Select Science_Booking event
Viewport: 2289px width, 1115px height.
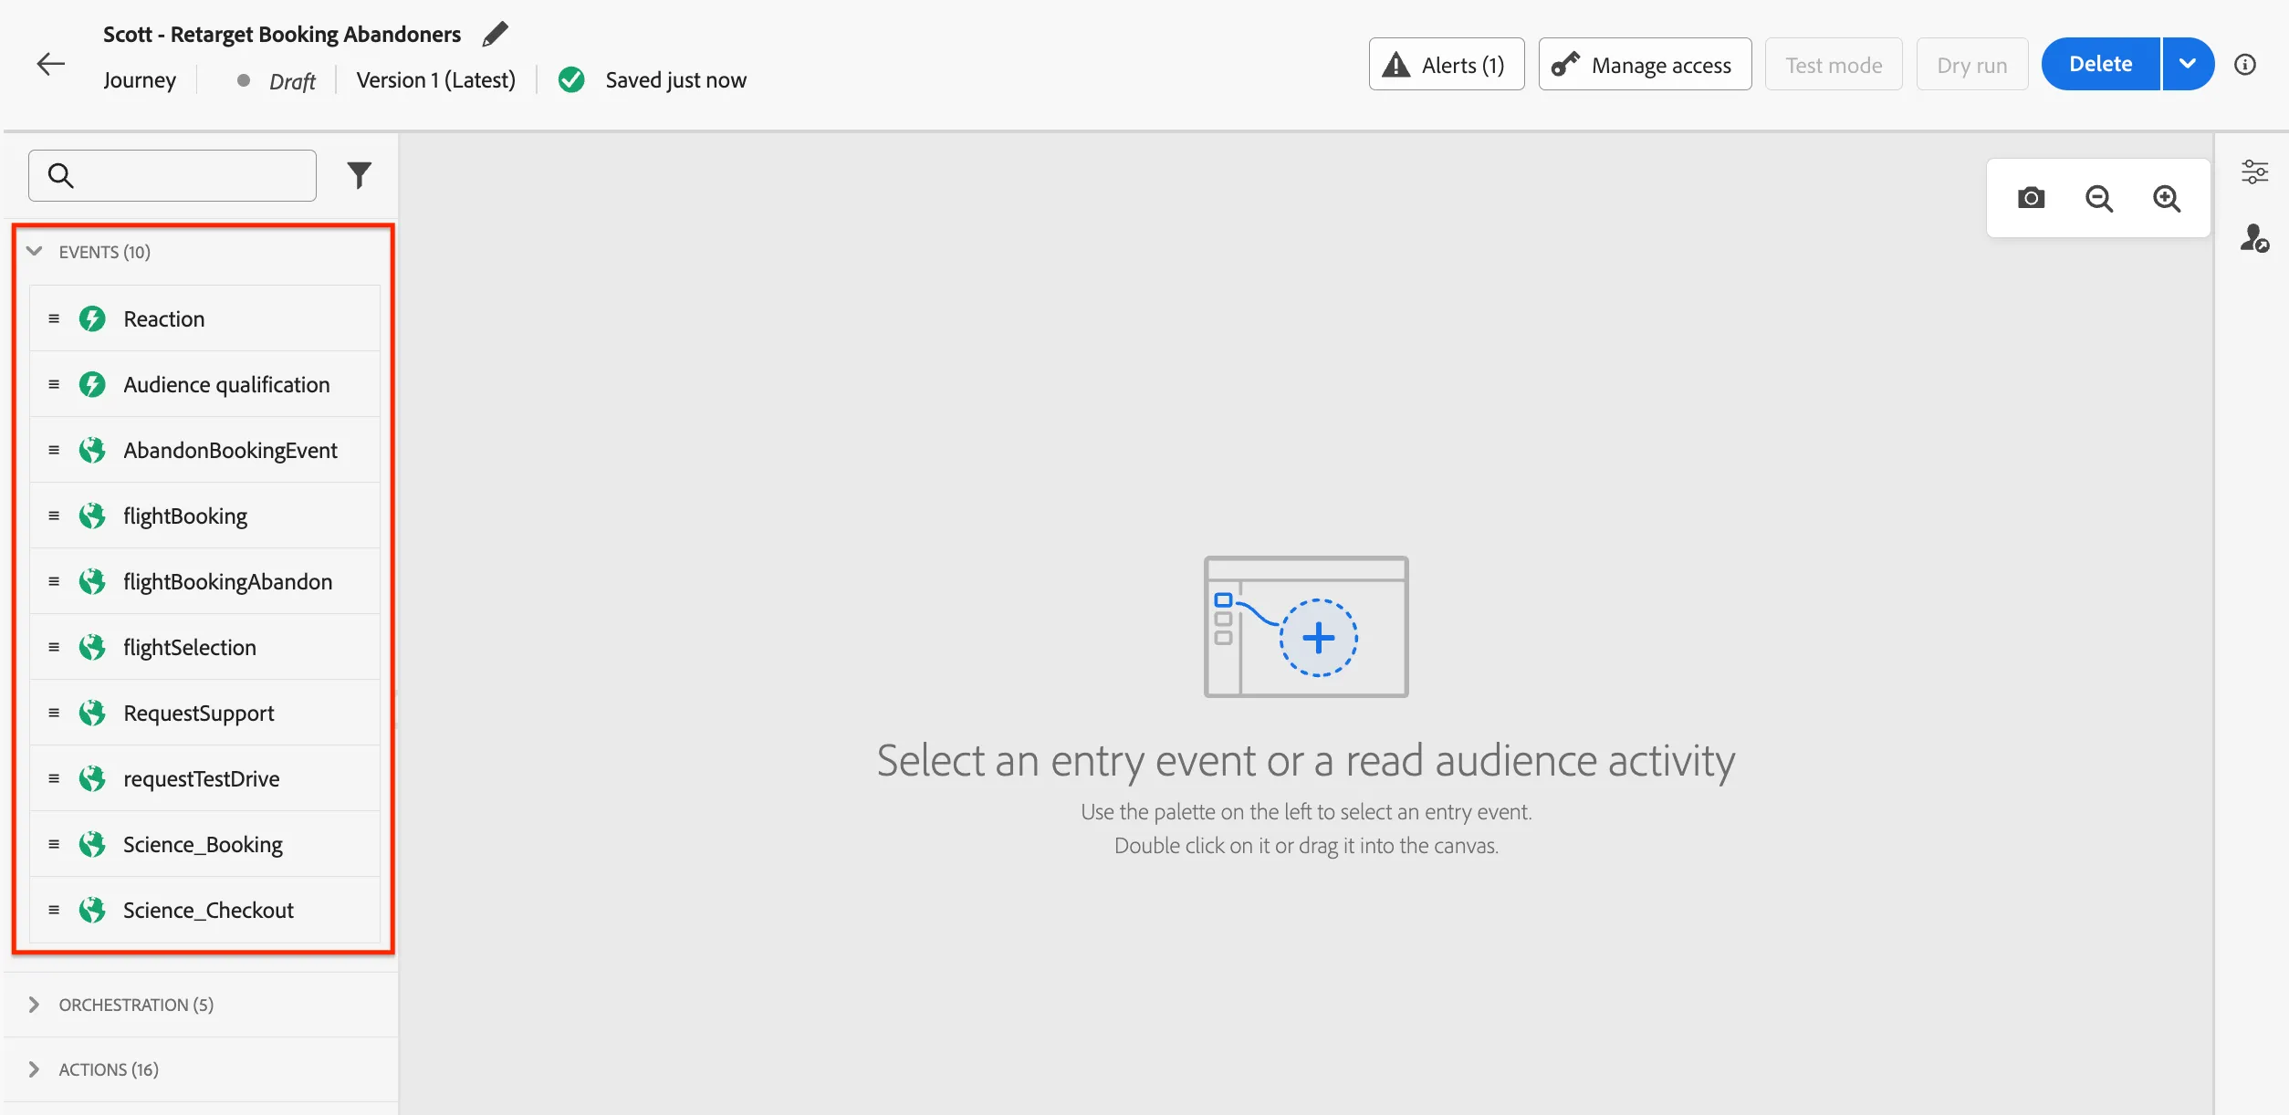[x=204, y=844]
